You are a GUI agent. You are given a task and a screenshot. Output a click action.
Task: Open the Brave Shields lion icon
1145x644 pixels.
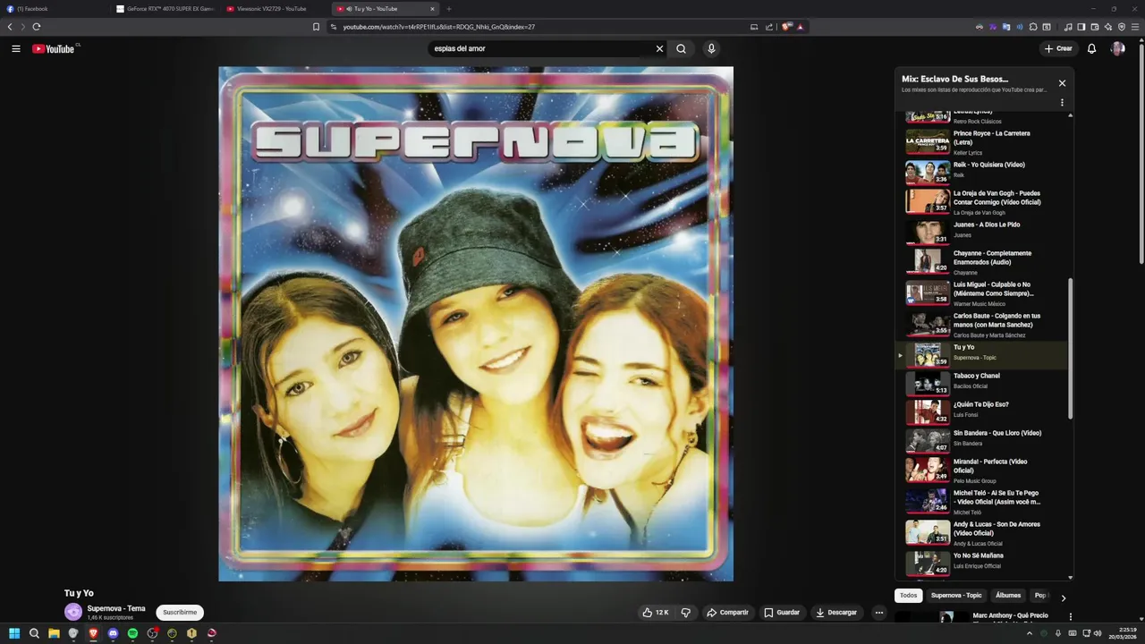(x=786, y=27)
